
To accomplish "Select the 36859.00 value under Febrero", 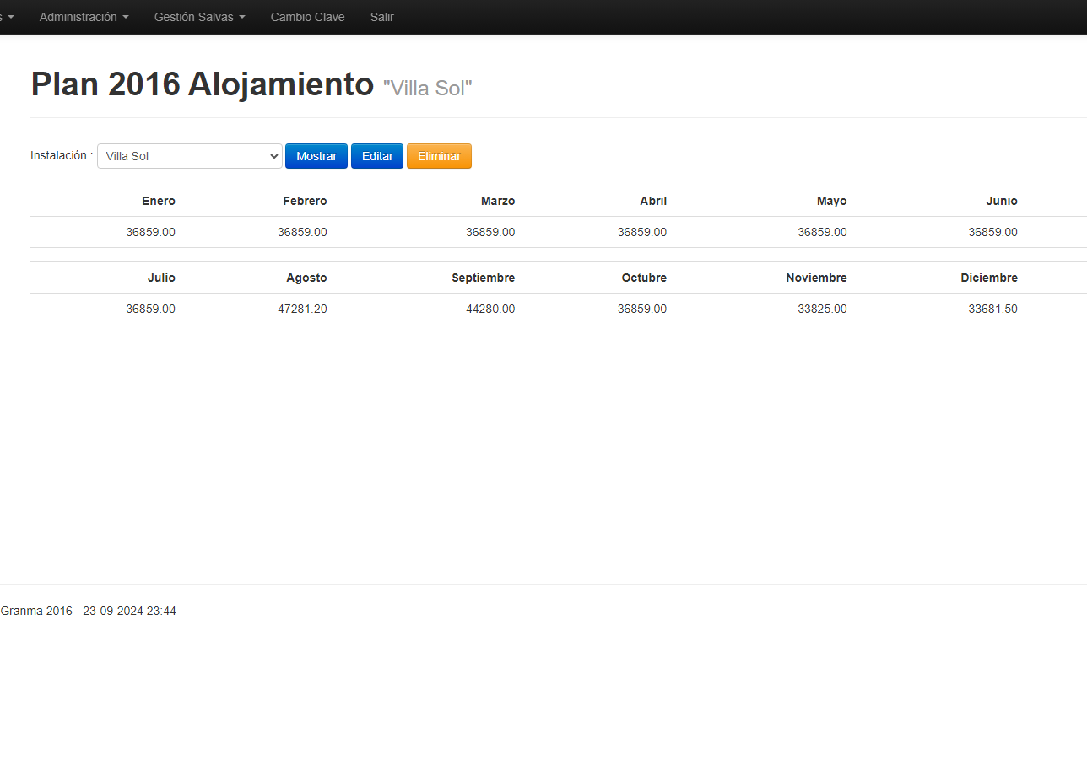I will click(x=302, y=232).
